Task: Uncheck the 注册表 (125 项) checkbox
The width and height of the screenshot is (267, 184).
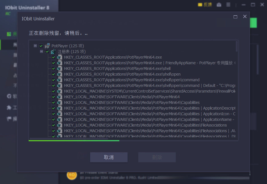Action: (x=47, y=51)
